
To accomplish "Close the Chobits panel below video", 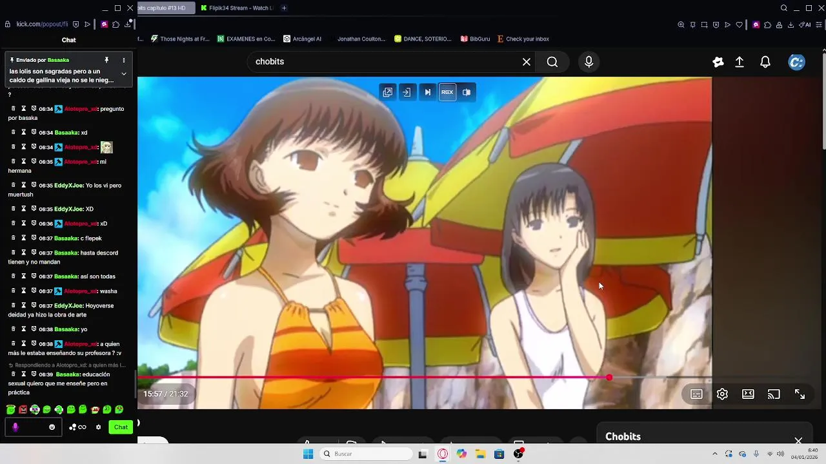I will (798, 441).
